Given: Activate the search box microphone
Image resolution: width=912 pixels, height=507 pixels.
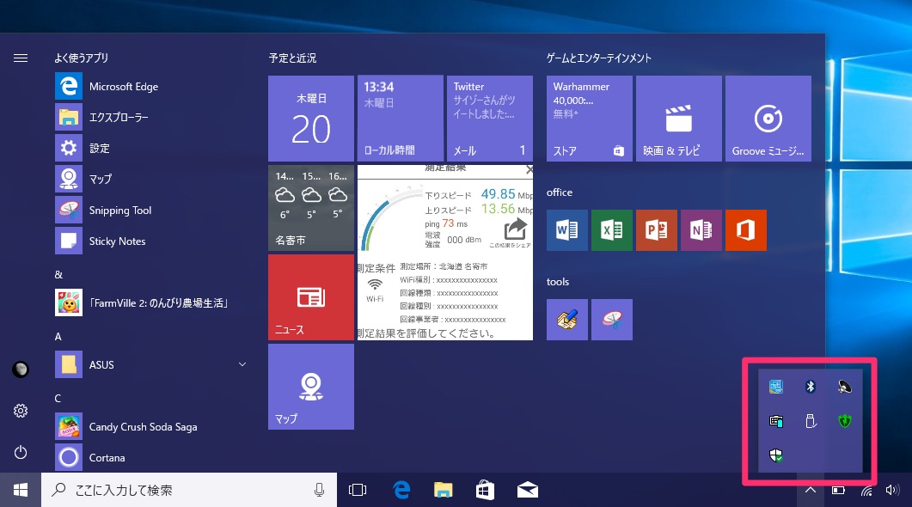Looking at the screenshot, I should pyautogui.click(x=319, y=490).
